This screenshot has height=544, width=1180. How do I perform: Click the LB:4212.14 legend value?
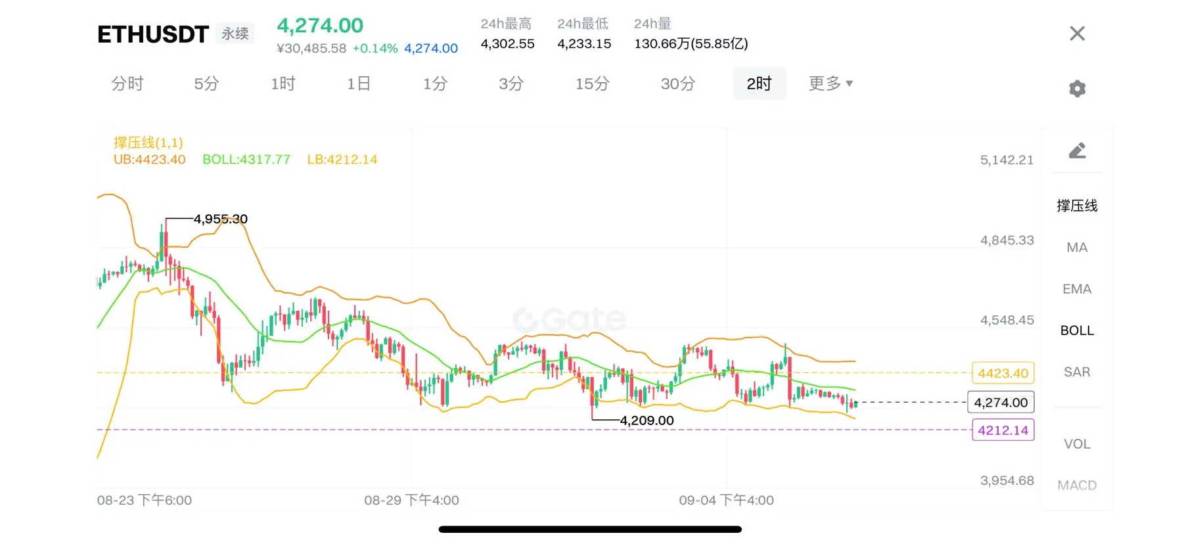342,159
